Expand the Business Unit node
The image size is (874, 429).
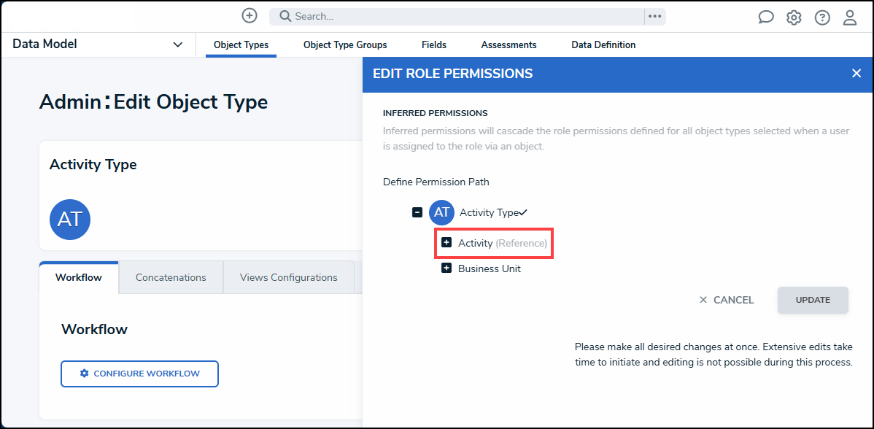pyautogui.click(x=446, y=268)
